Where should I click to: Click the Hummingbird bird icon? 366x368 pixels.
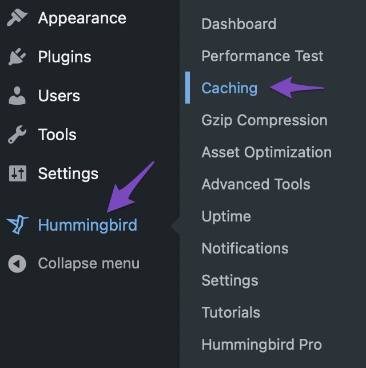(17, 224)
